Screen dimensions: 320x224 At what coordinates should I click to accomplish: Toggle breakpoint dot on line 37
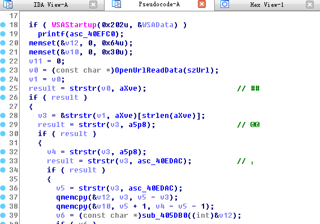3,197
